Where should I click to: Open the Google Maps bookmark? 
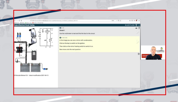pyautogui.click(x=40, y=23)
